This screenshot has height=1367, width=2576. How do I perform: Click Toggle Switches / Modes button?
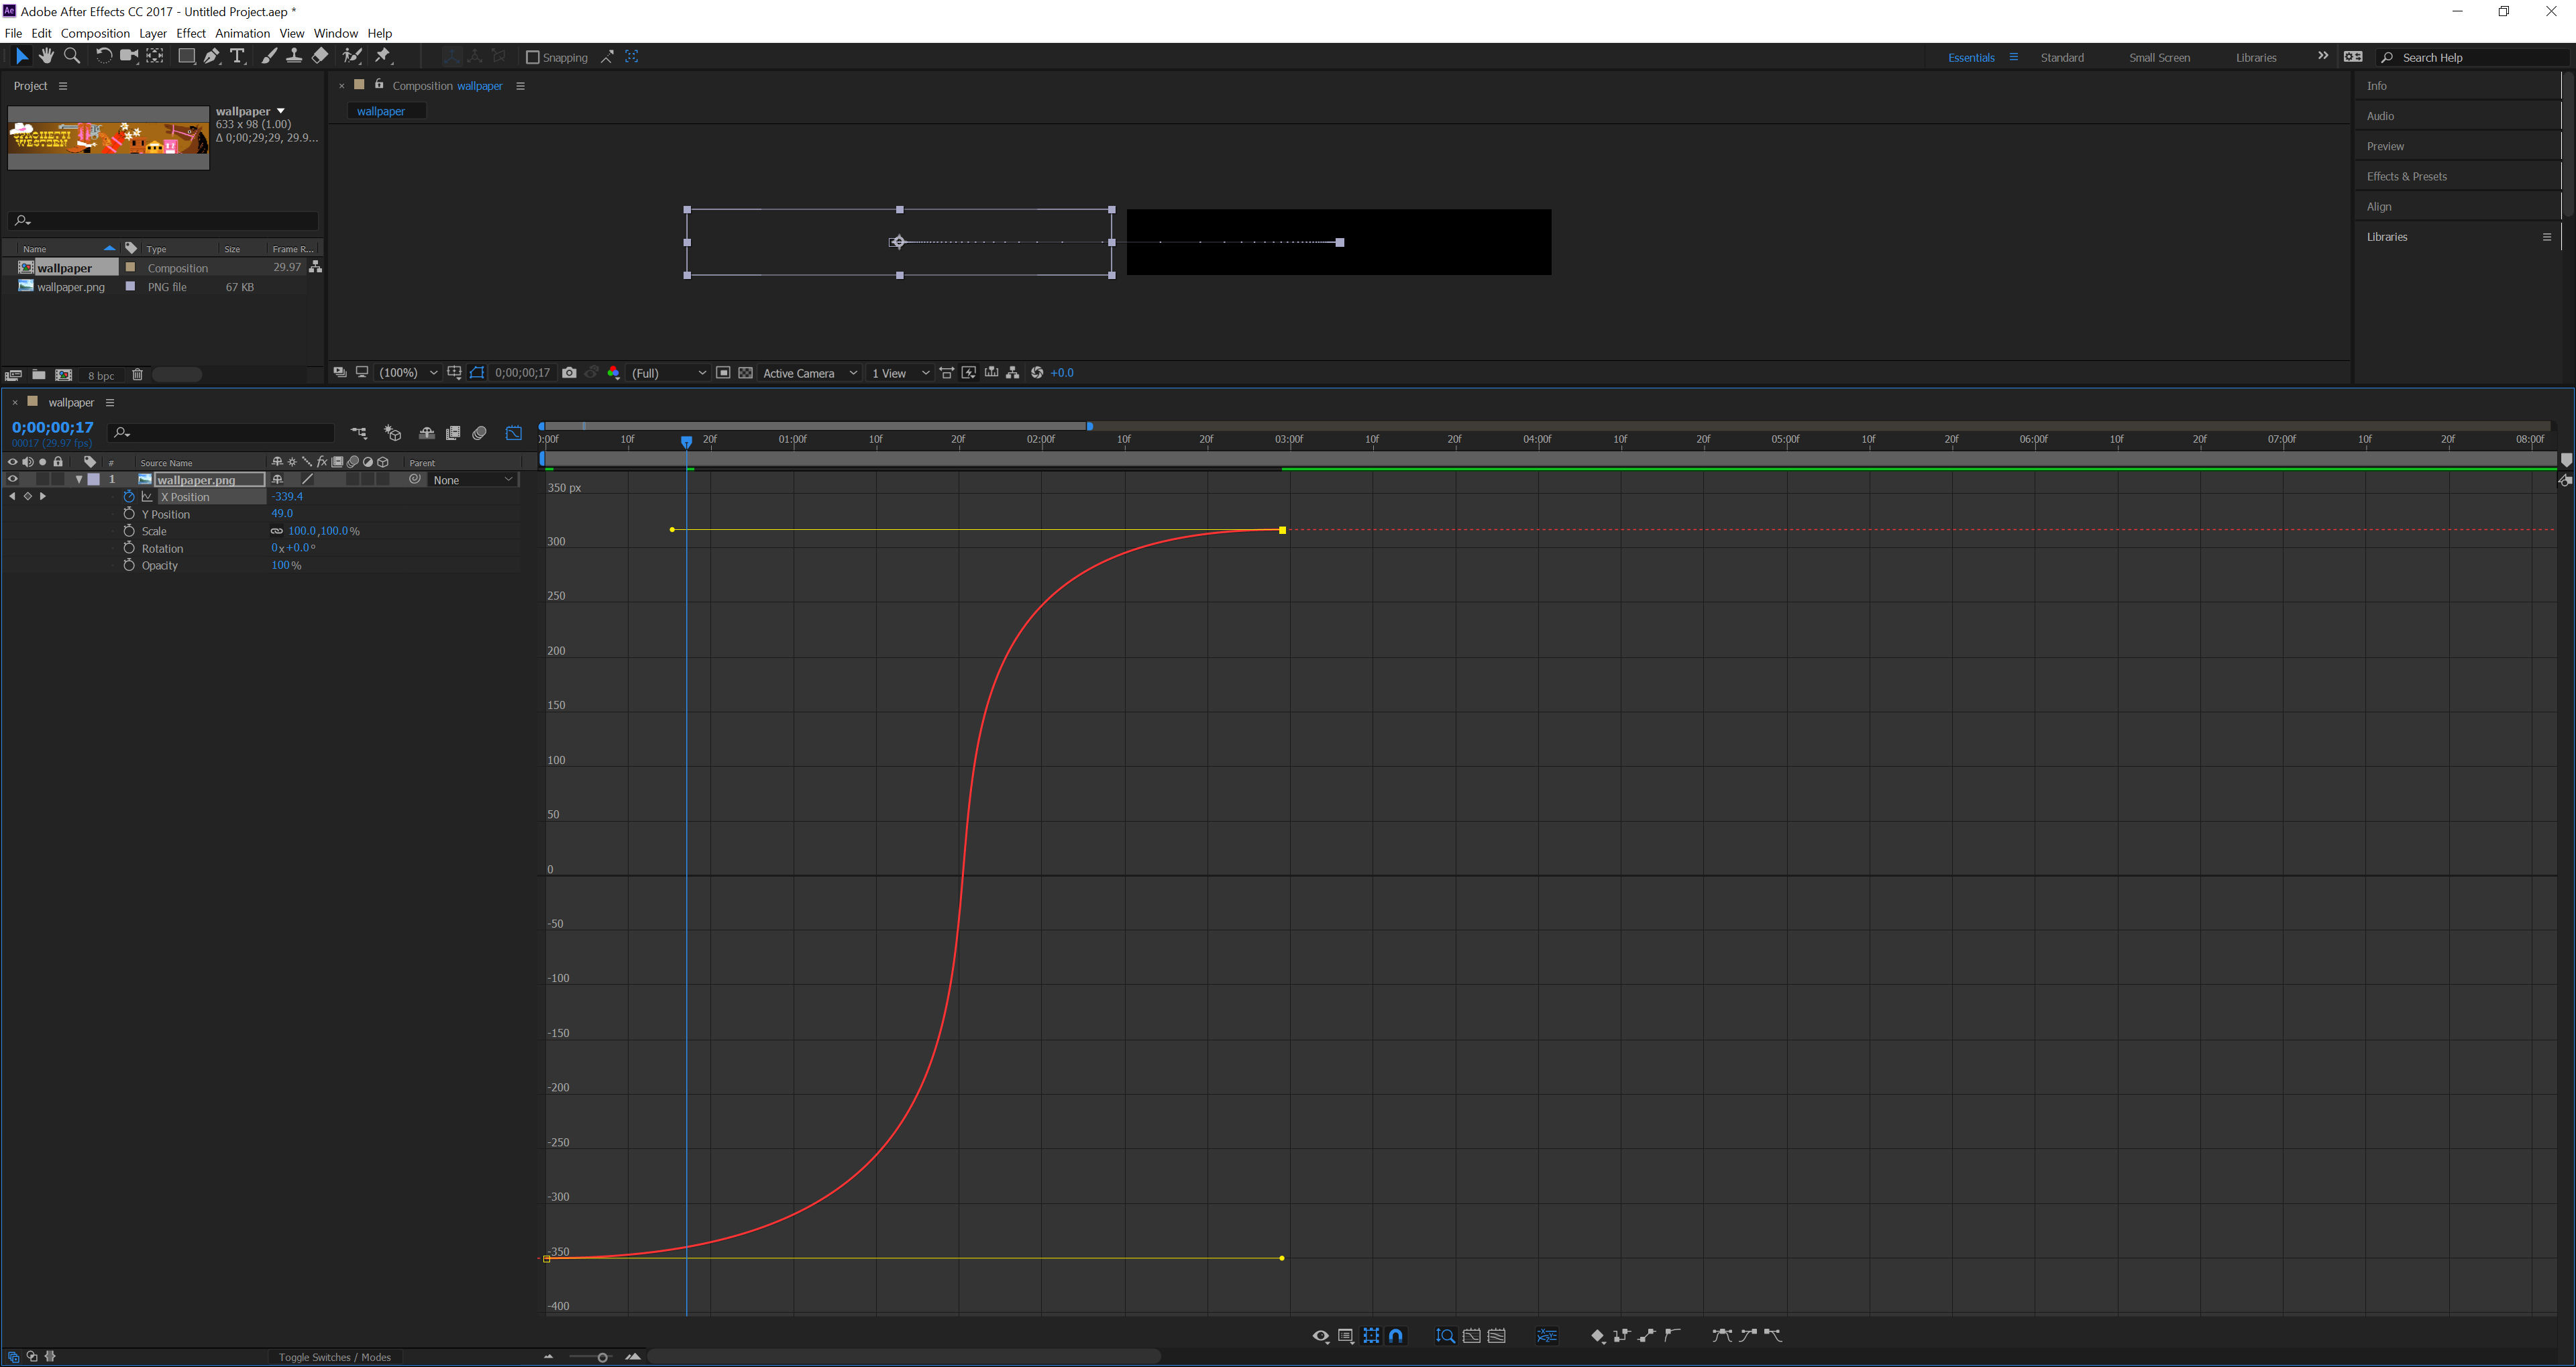335,1357
